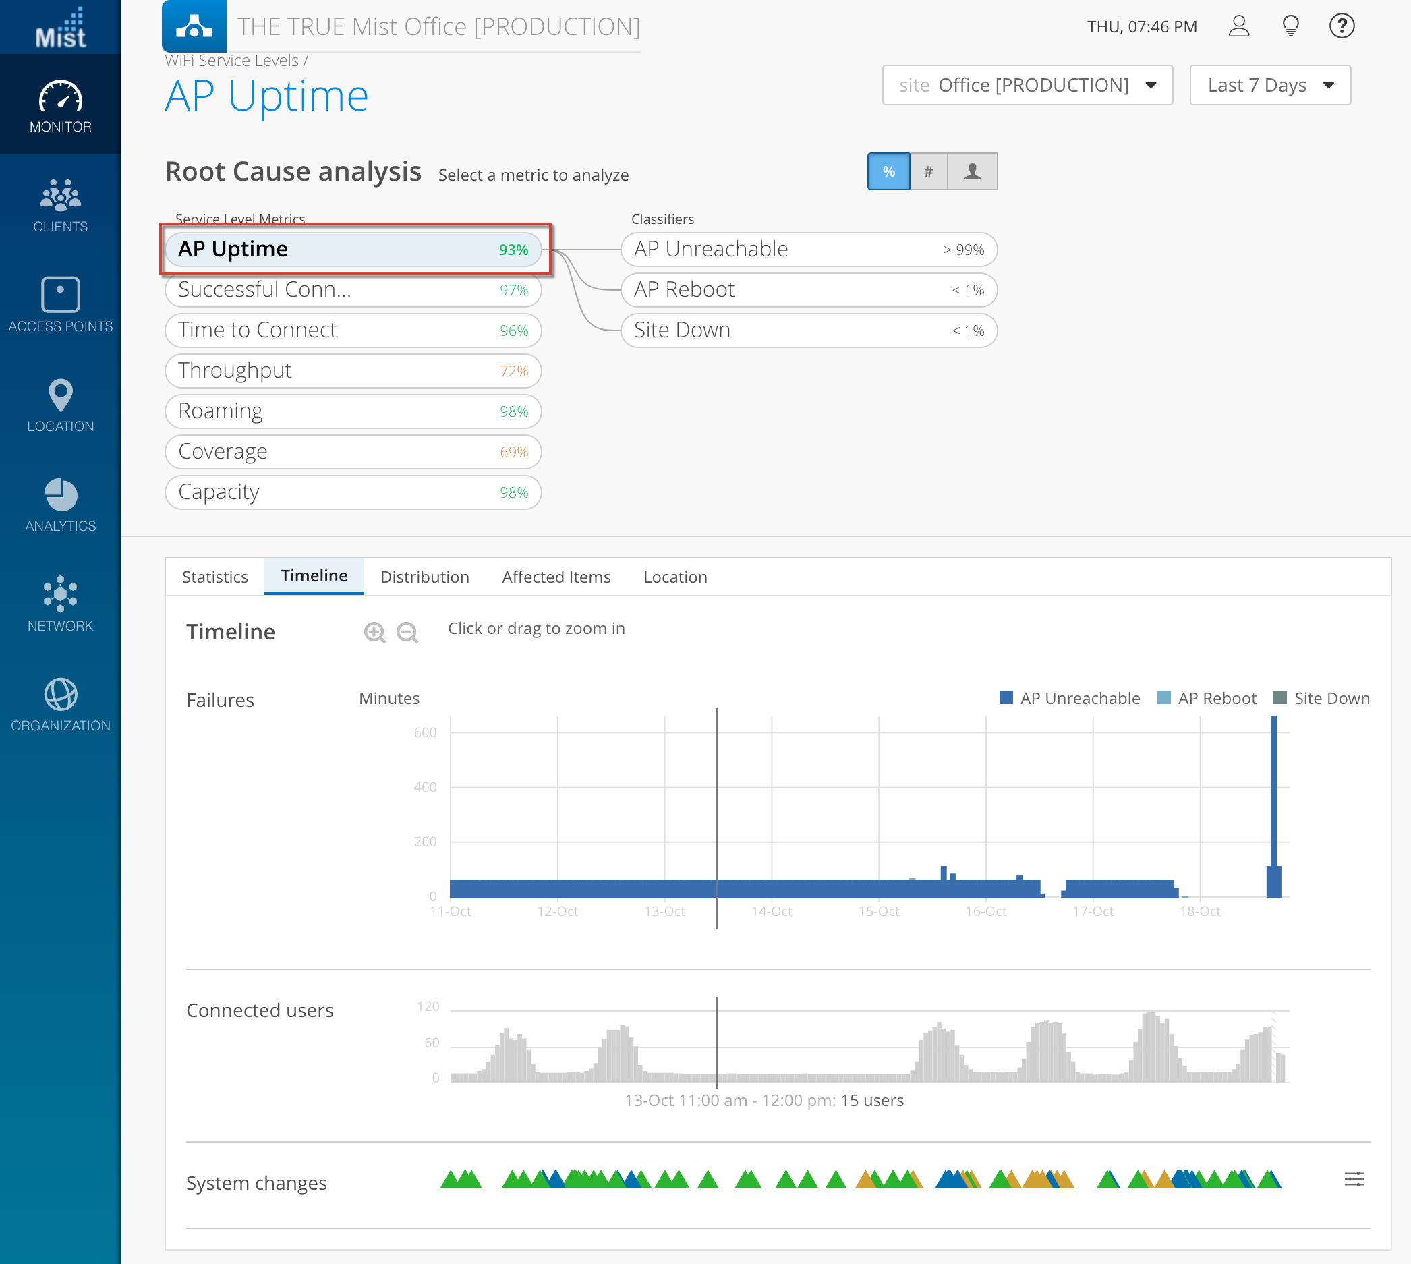Toggle AP Unreachable legend color swatch
The width and height of the screenshot is (1411, 1264).
(1006, 698)
